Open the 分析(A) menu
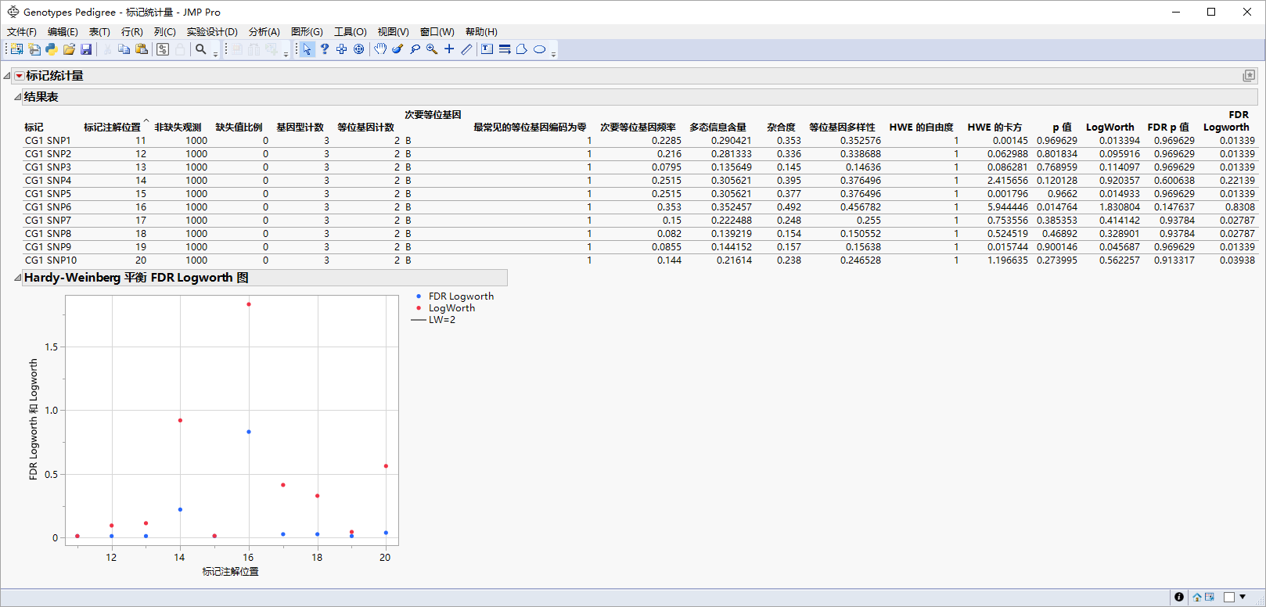Screen dimensions: 1266x607 click(264, 32)
